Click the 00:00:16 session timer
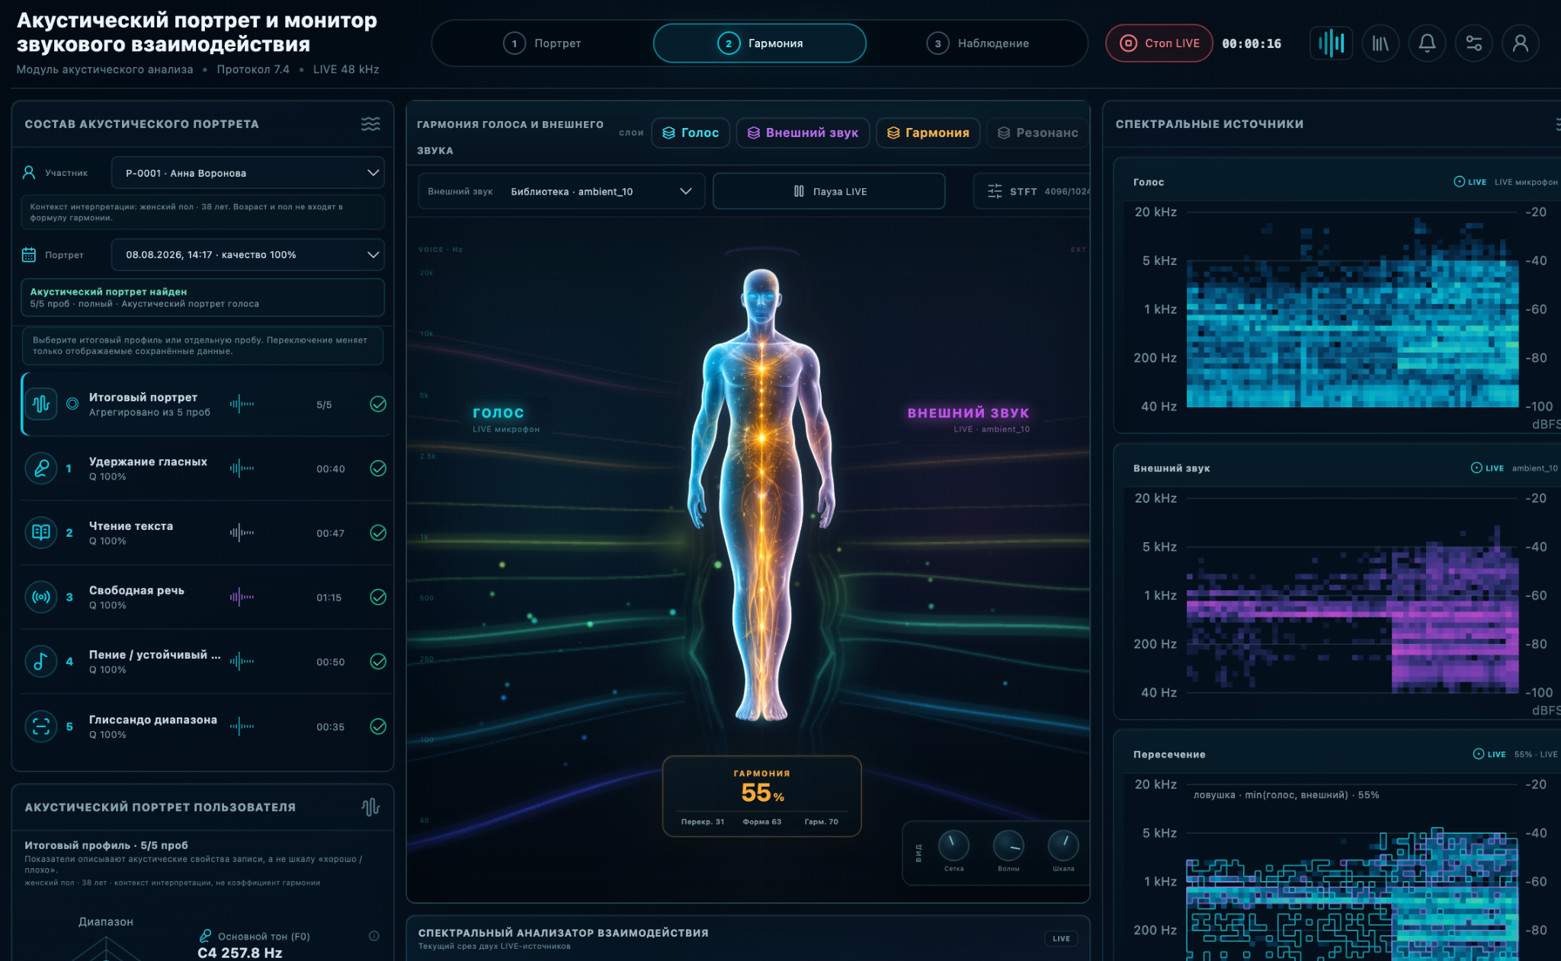1561x961 pixels. (1252, 43)
